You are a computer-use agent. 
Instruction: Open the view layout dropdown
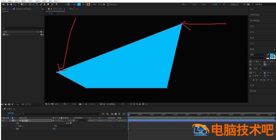(125, 104)
